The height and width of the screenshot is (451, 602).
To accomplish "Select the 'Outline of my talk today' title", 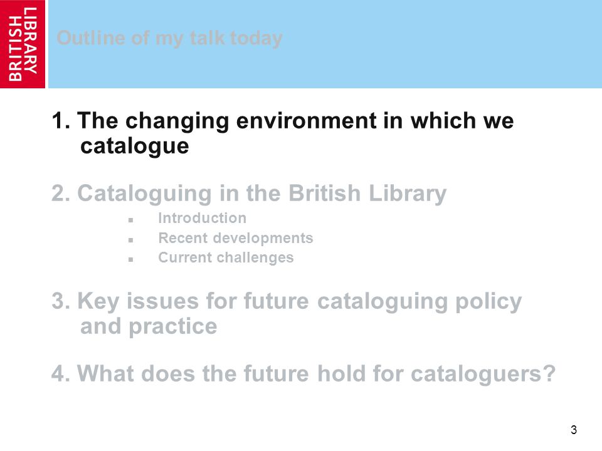I will tap(169, 38).
